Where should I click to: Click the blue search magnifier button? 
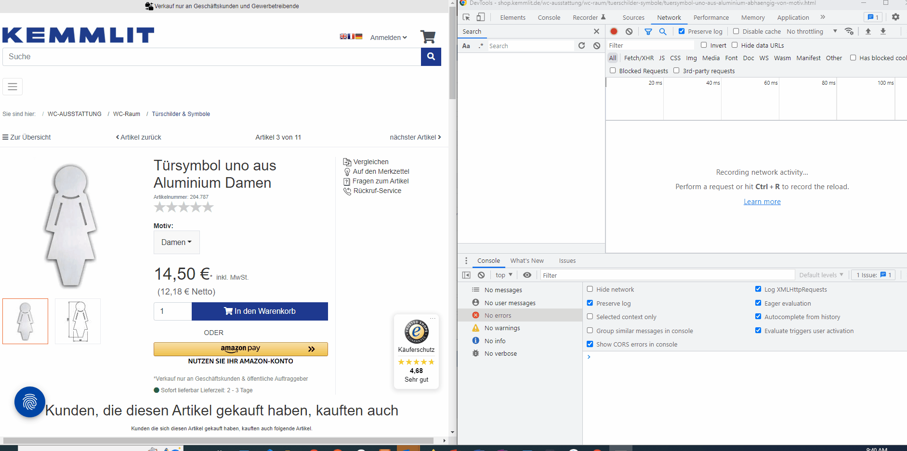(x=431, y=57)
